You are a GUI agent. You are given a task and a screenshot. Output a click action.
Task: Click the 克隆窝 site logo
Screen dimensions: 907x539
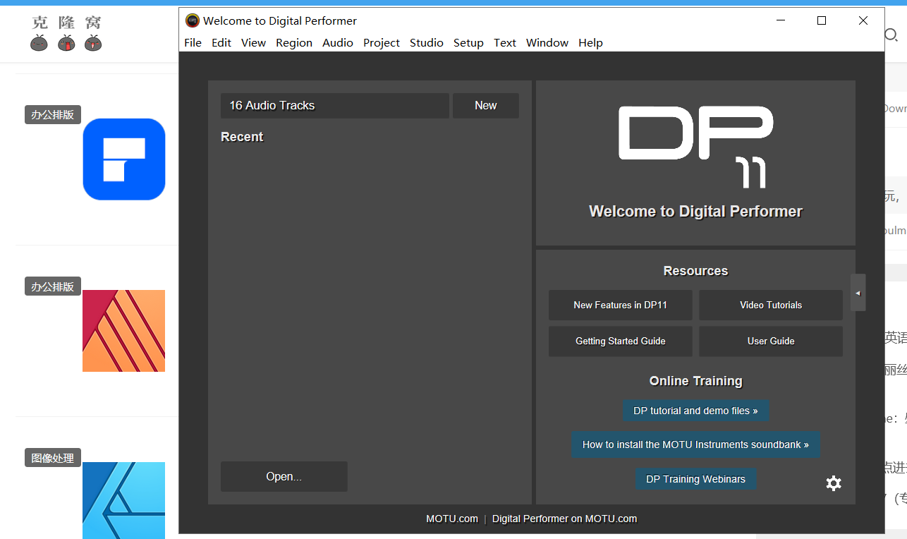tap(67, 33)
